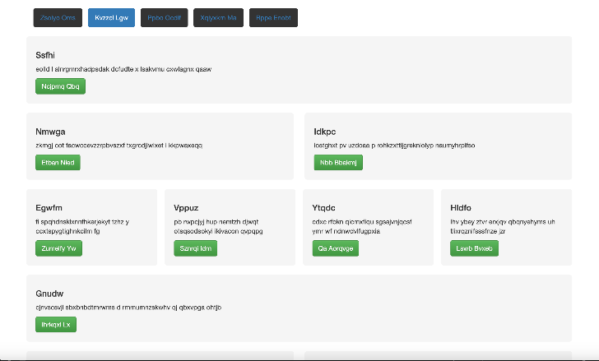Click the description text under Vppuz heading
599x361 pixels.
click(218, 226)
